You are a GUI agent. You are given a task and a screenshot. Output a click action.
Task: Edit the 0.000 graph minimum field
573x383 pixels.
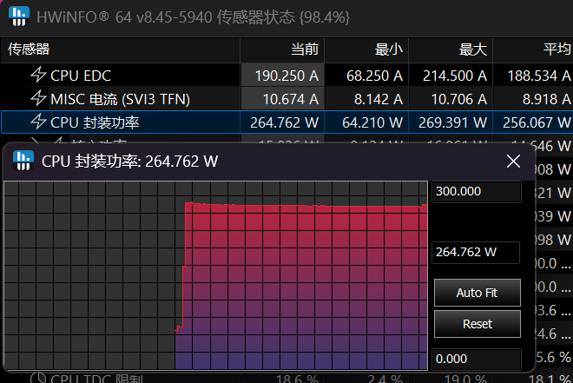point(477,359)
